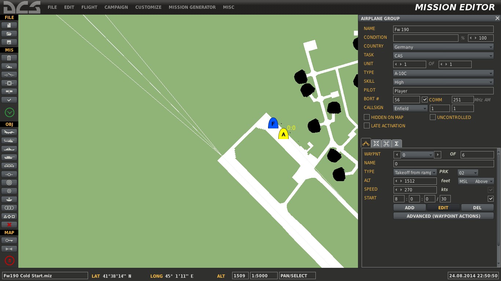The image size is (501, 281).
Task: Click the green fly mission circle icon
Action: point(10,112)
